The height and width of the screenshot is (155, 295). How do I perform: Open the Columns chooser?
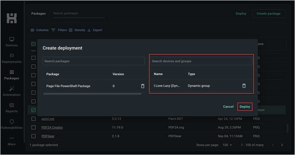tap(40, 30)
